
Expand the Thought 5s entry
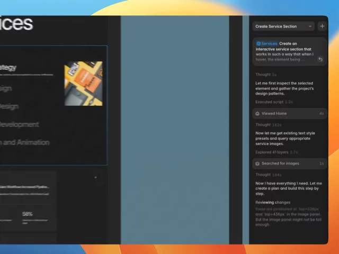point(266,75)
